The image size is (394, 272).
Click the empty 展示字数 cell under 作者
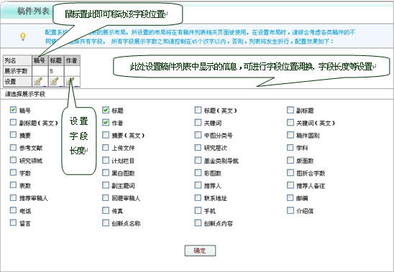pos(72,71)
